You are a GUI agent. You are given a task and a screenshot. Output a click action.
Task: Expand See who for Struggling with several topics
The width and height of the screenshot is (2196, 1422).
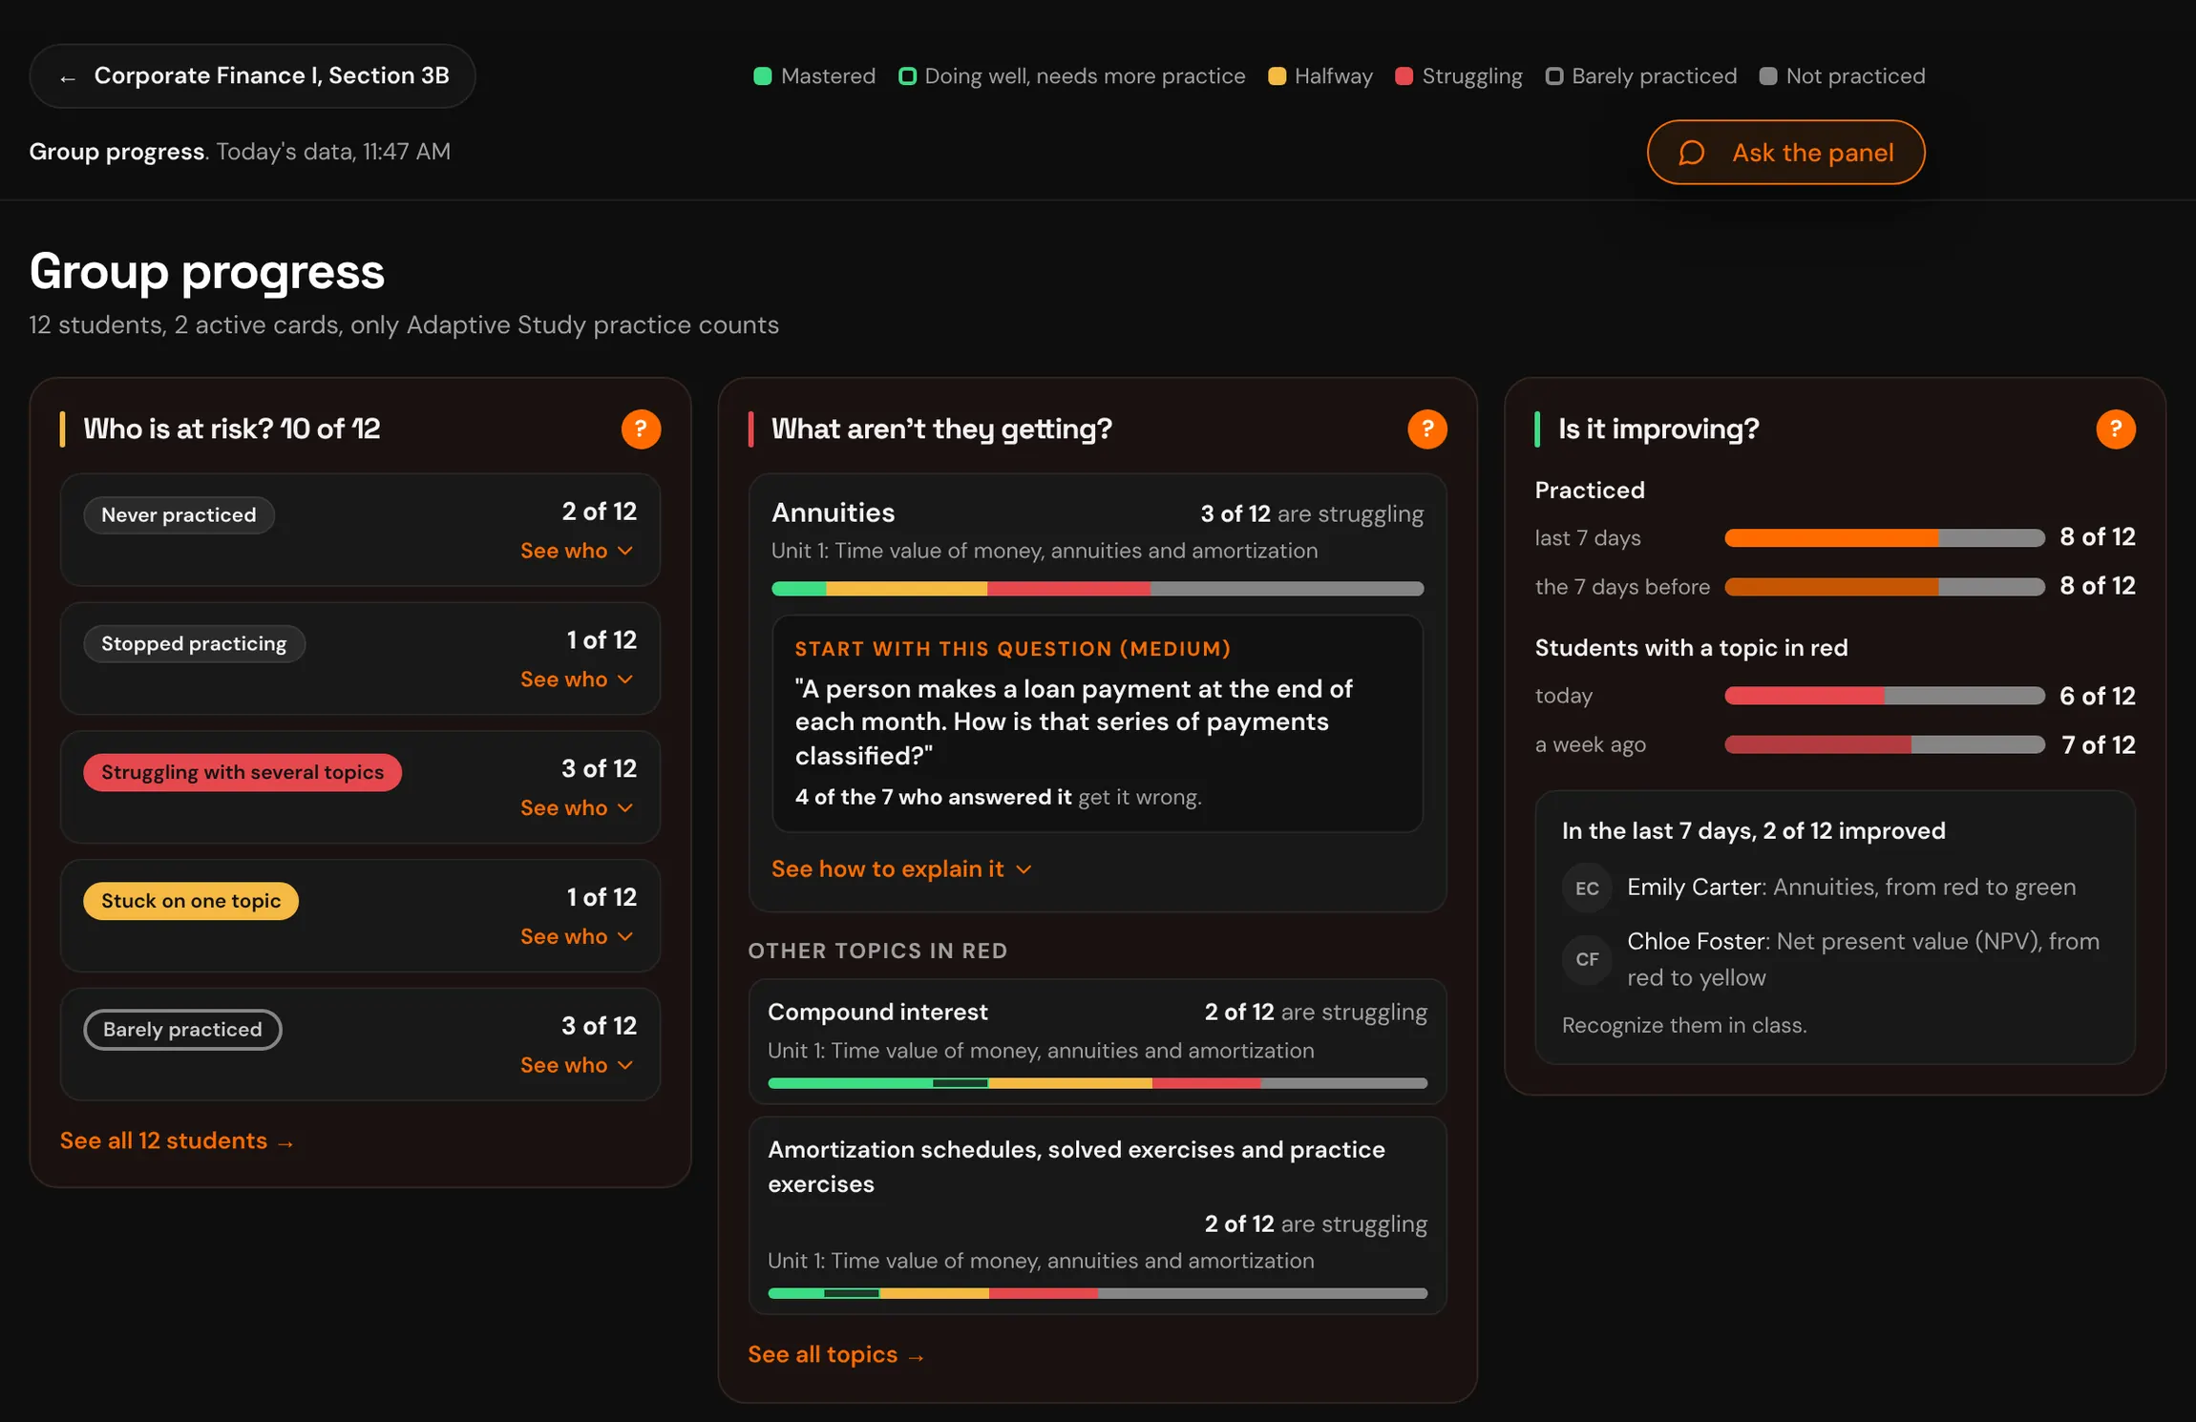click(577, 808)
